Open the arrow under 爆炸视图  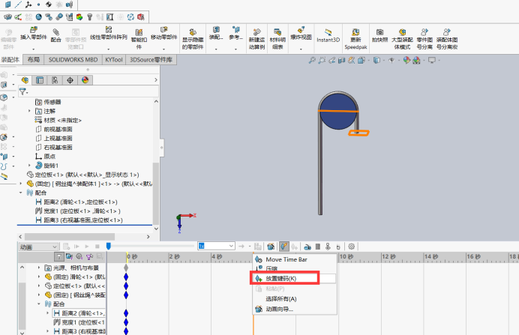301,49
